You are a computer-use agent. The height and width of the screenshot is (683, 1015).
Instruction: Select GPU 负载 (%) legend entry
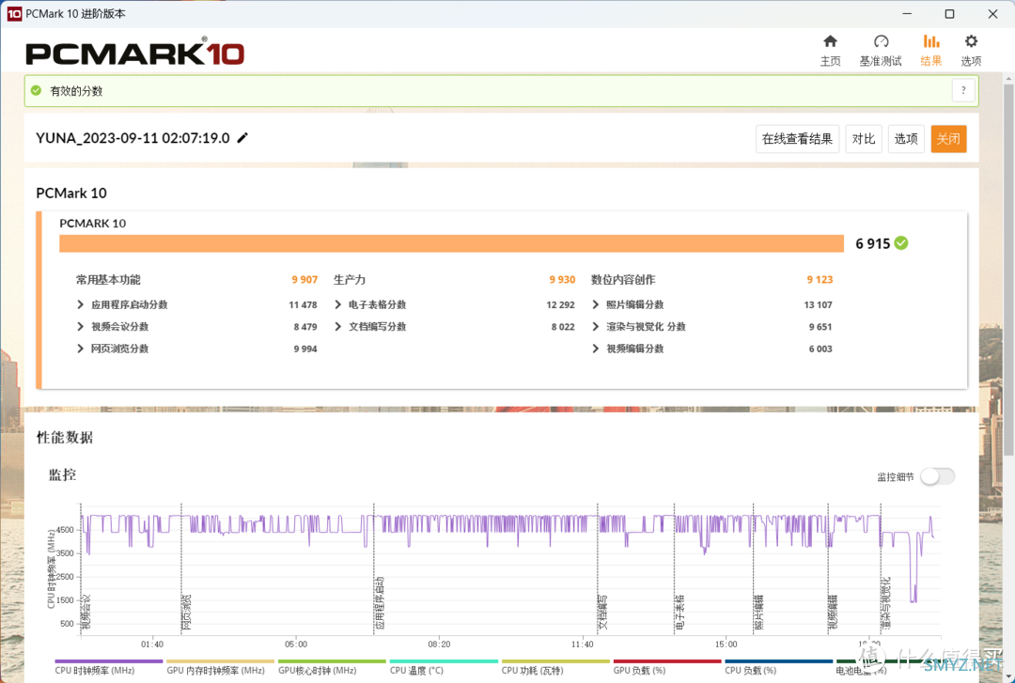[667, 667]
